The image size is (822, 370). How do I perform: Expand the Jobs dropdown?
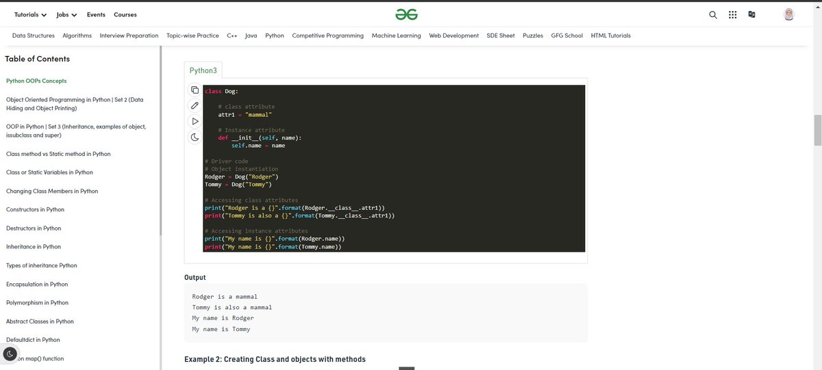[x=66, y=14]
